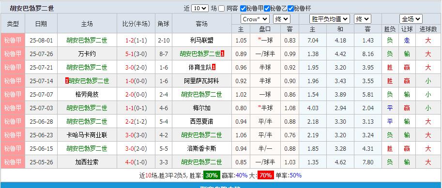Click the 比分(半场) column header
This screenshot has width=442, height=188.
pyautogui.click(x=137, y=24)
